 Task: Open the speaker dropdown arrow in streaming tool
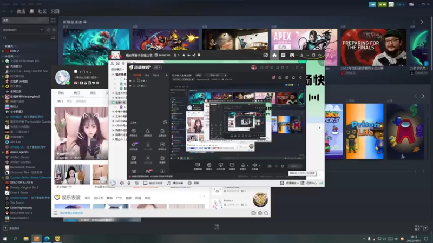tap(259, 166)
